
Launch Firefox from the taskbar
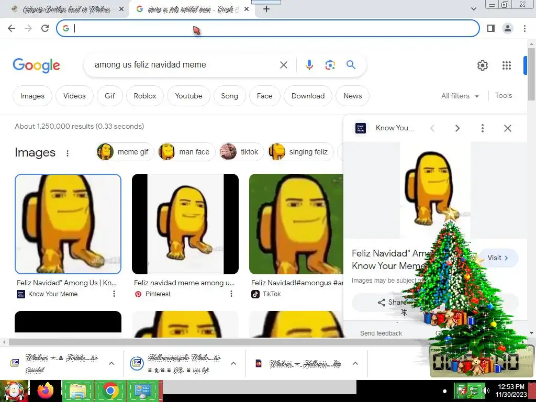pos(46,390)
